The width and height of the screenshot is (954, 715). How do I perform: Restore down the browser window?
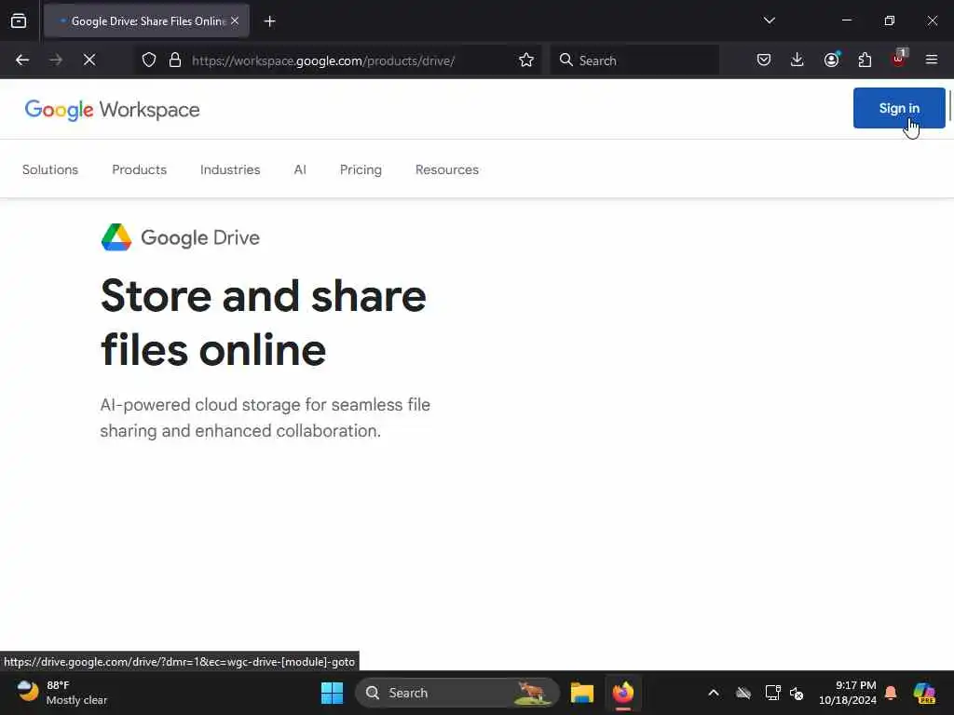click(x=890, y=20)
